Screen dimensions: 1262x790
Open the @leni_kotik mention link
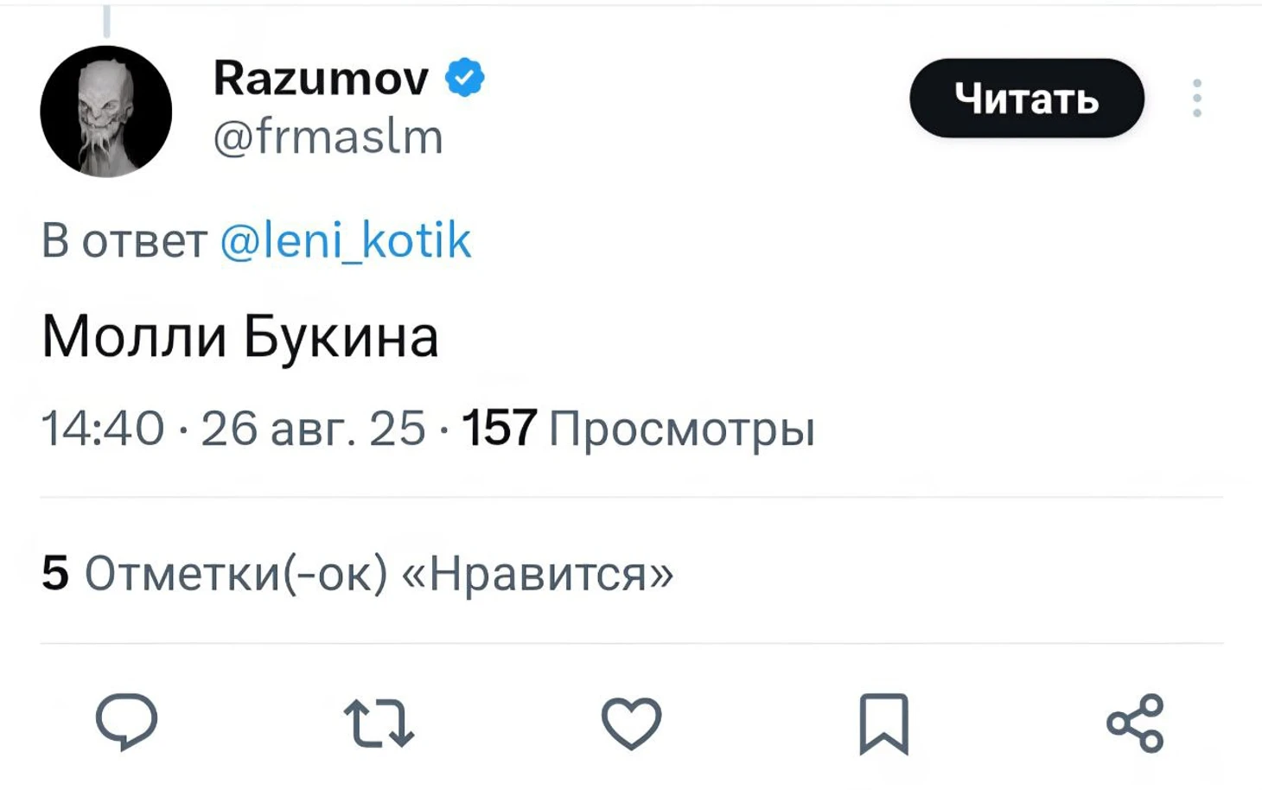coord(346,240)
